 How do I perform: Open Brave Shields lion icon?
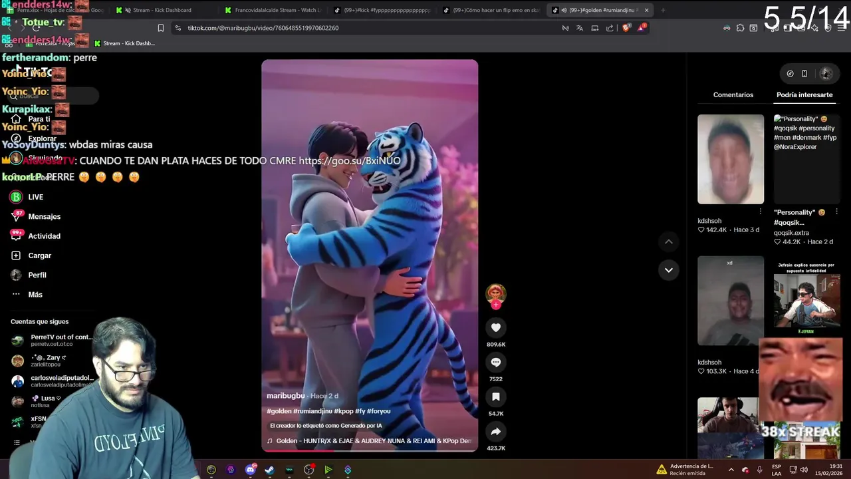click(x=626, y=28)
